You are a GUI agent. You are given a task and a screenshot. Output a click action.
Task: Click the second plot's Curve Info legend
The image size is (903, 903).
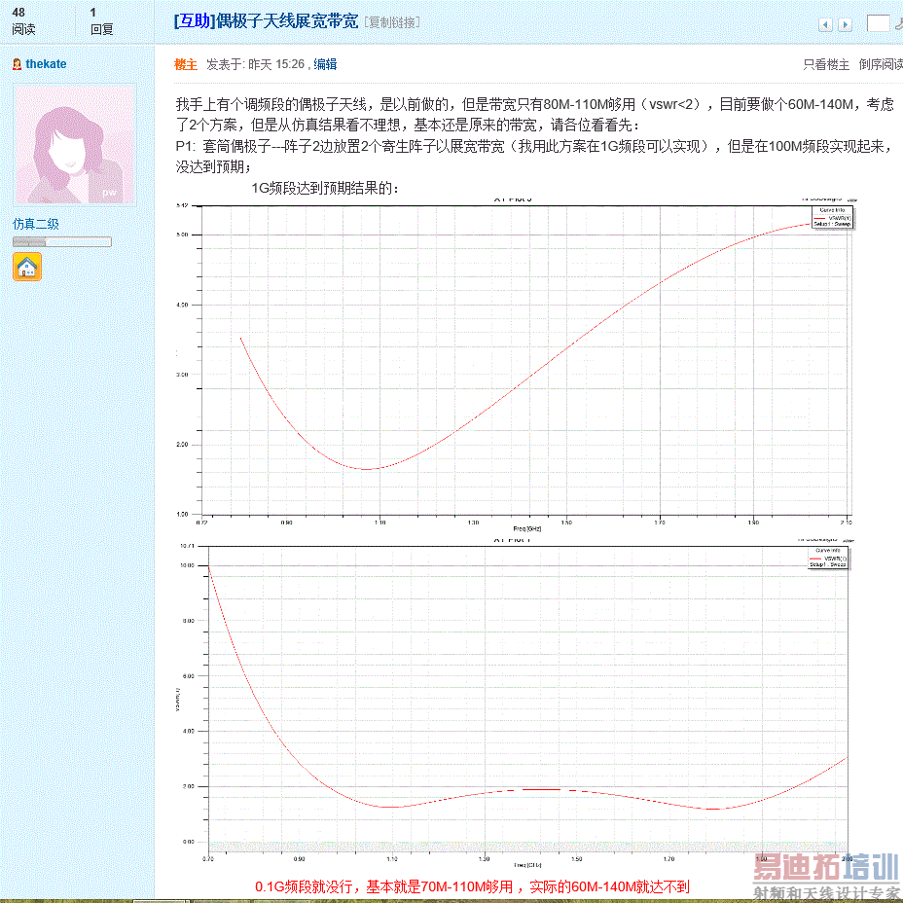pyautogui.click(x=828, y=558)
